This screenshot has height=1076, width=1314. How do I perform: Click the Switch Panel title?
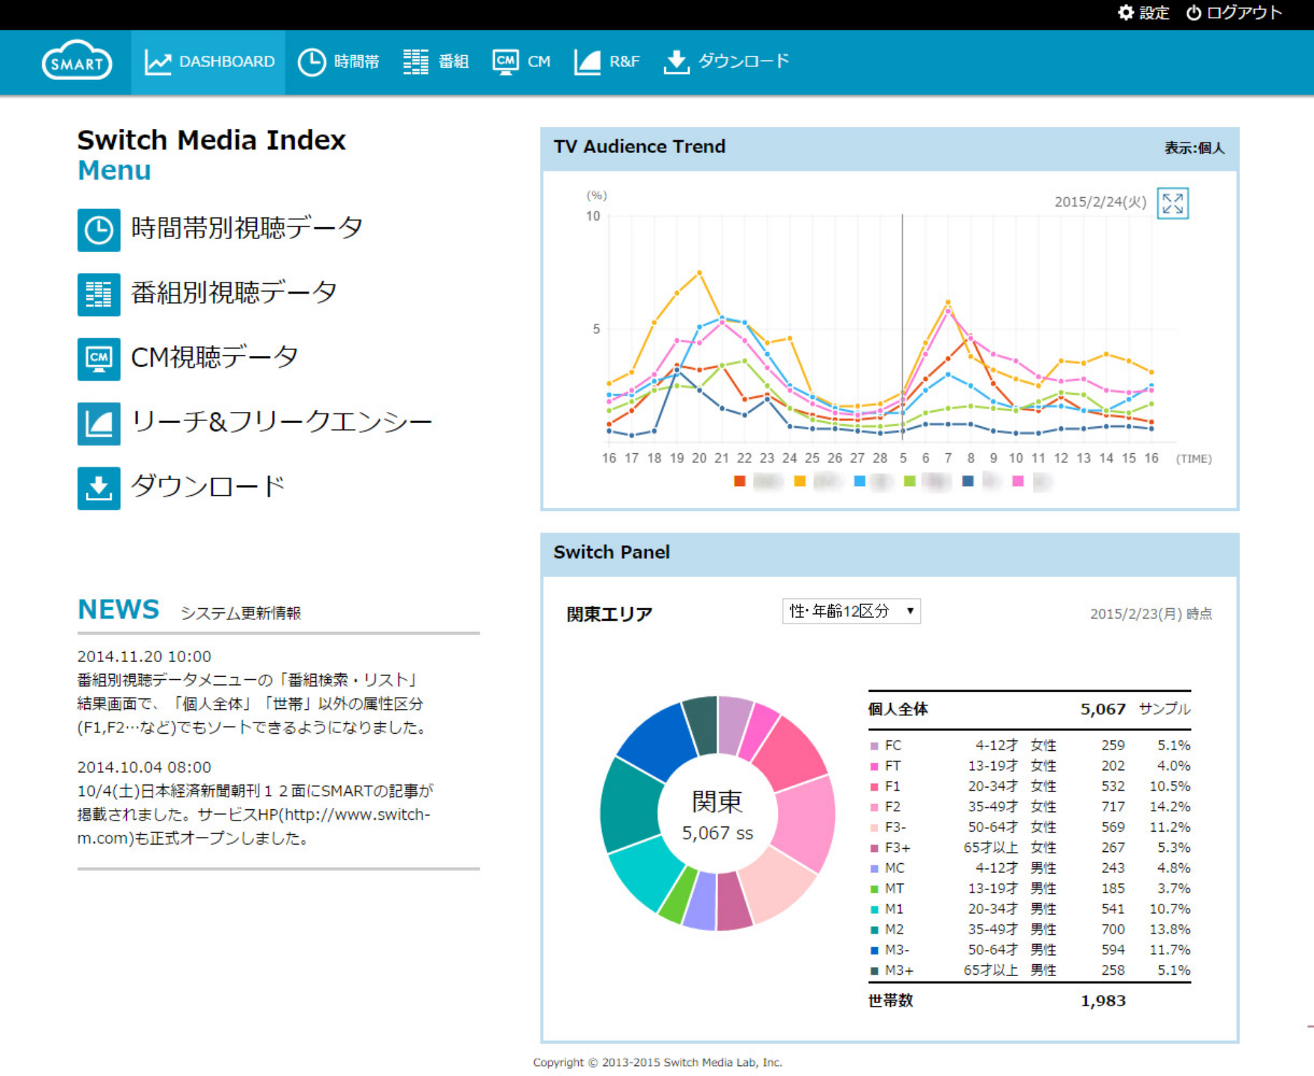point(611,552)
